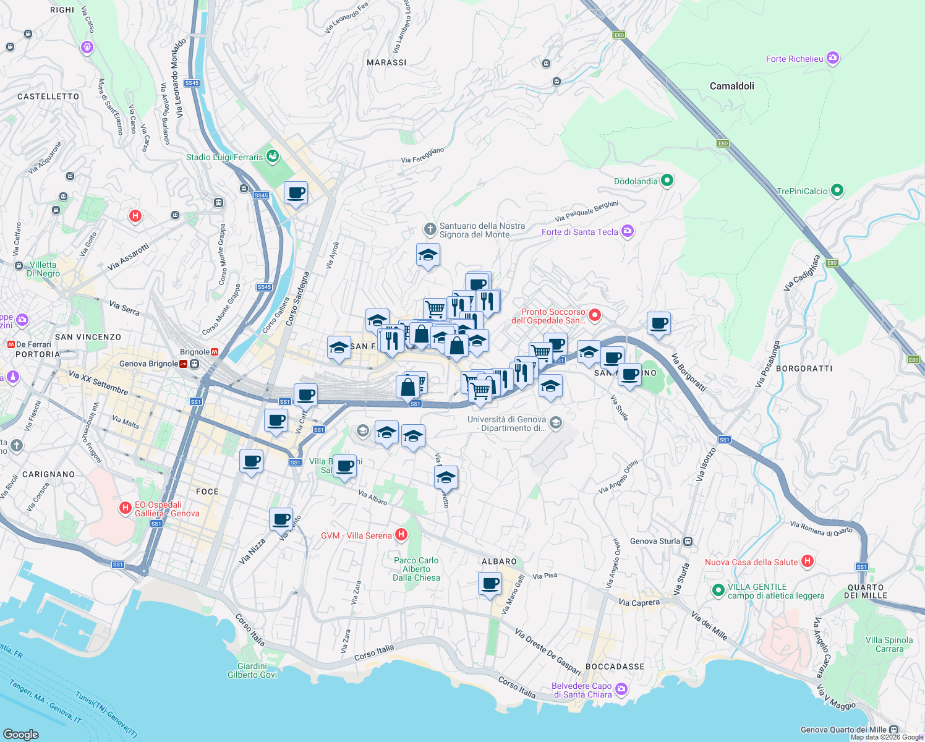
Task: Select the shopping bag marker above SS1
Action: (x=408, y=388)
